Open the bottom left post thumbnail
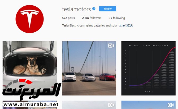Viewport: 178px width, 109px height. pyautogui.click(x=30, y=105)
